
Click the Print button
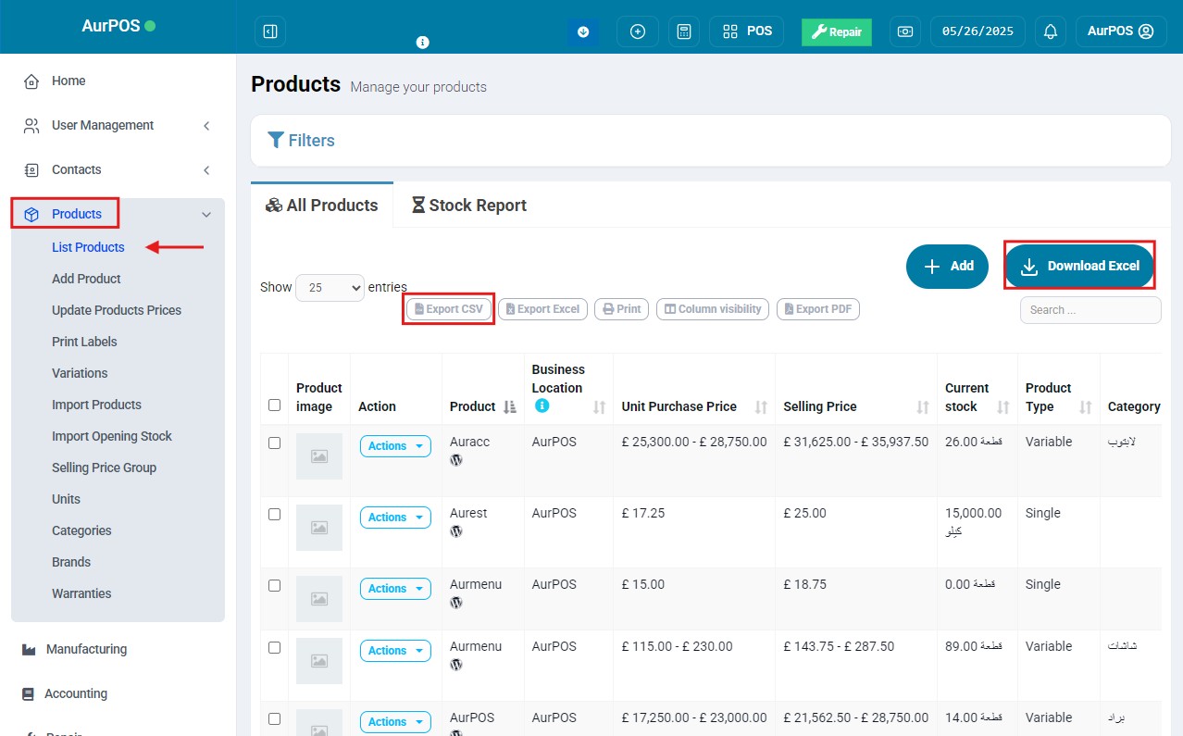[621, 309]
